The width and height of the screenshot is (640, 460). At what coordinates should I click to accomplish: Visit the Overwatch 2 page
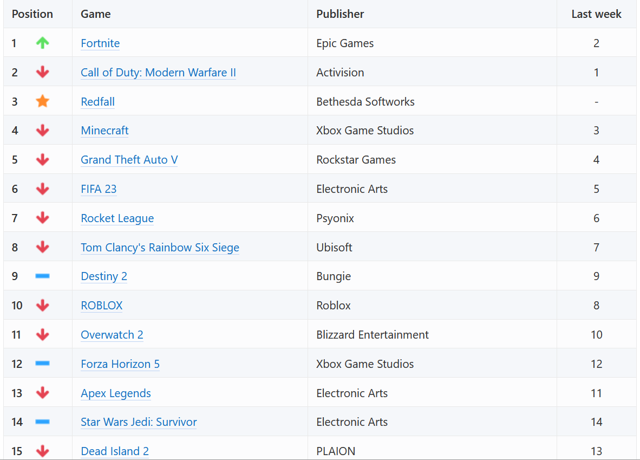pos(112,335)
